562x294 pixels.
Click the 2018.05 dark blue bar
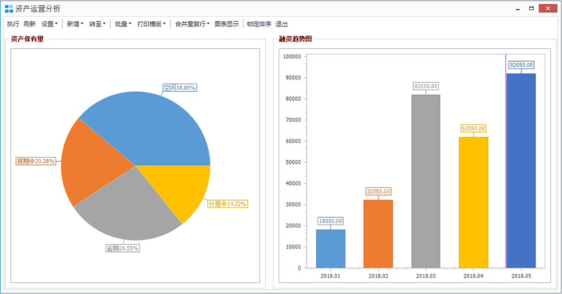pyautogui.click(x=521, y=171)
